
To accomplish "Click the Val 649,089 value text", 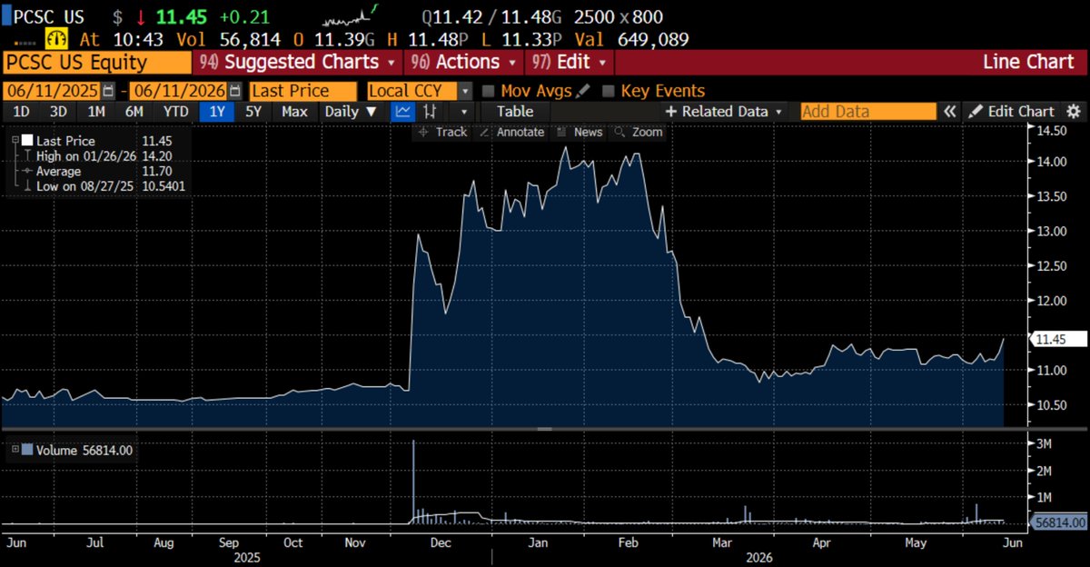I will 632,39.
